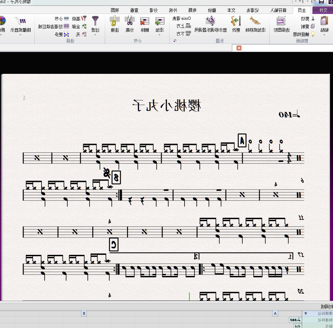Click the Delete bars (删除) icon
Viewport: 333px width, 328px height.
145,21
